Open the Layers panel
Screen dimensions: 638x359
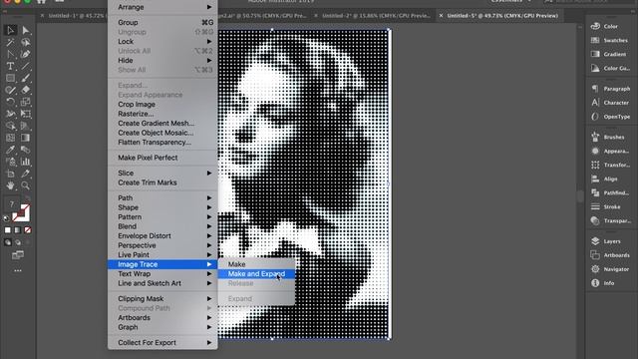click(605, 241)
